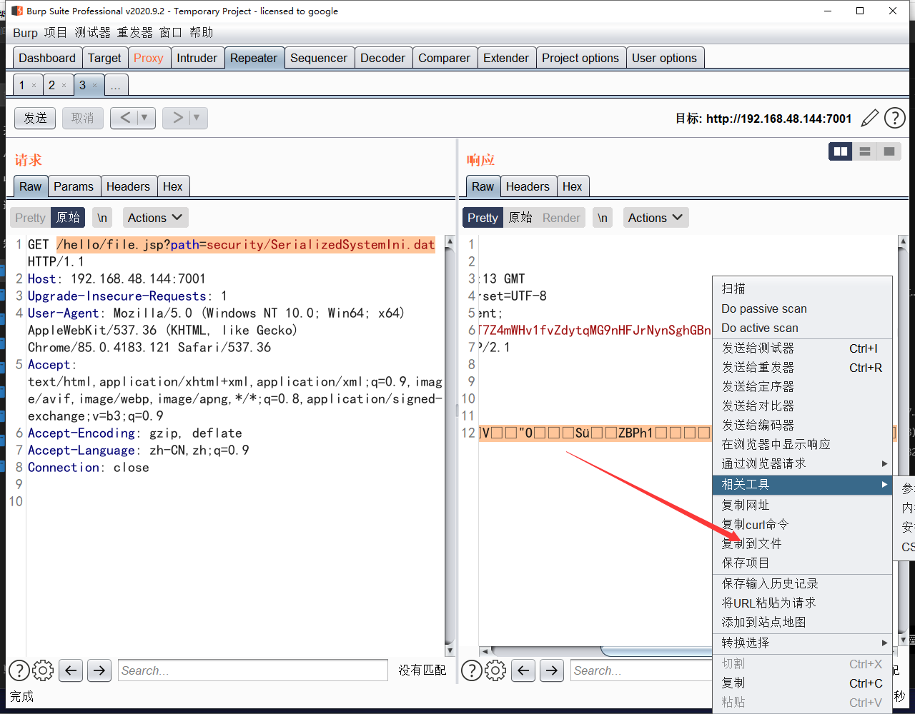
Task: Toggle response Render view
Action: (561, 218)
